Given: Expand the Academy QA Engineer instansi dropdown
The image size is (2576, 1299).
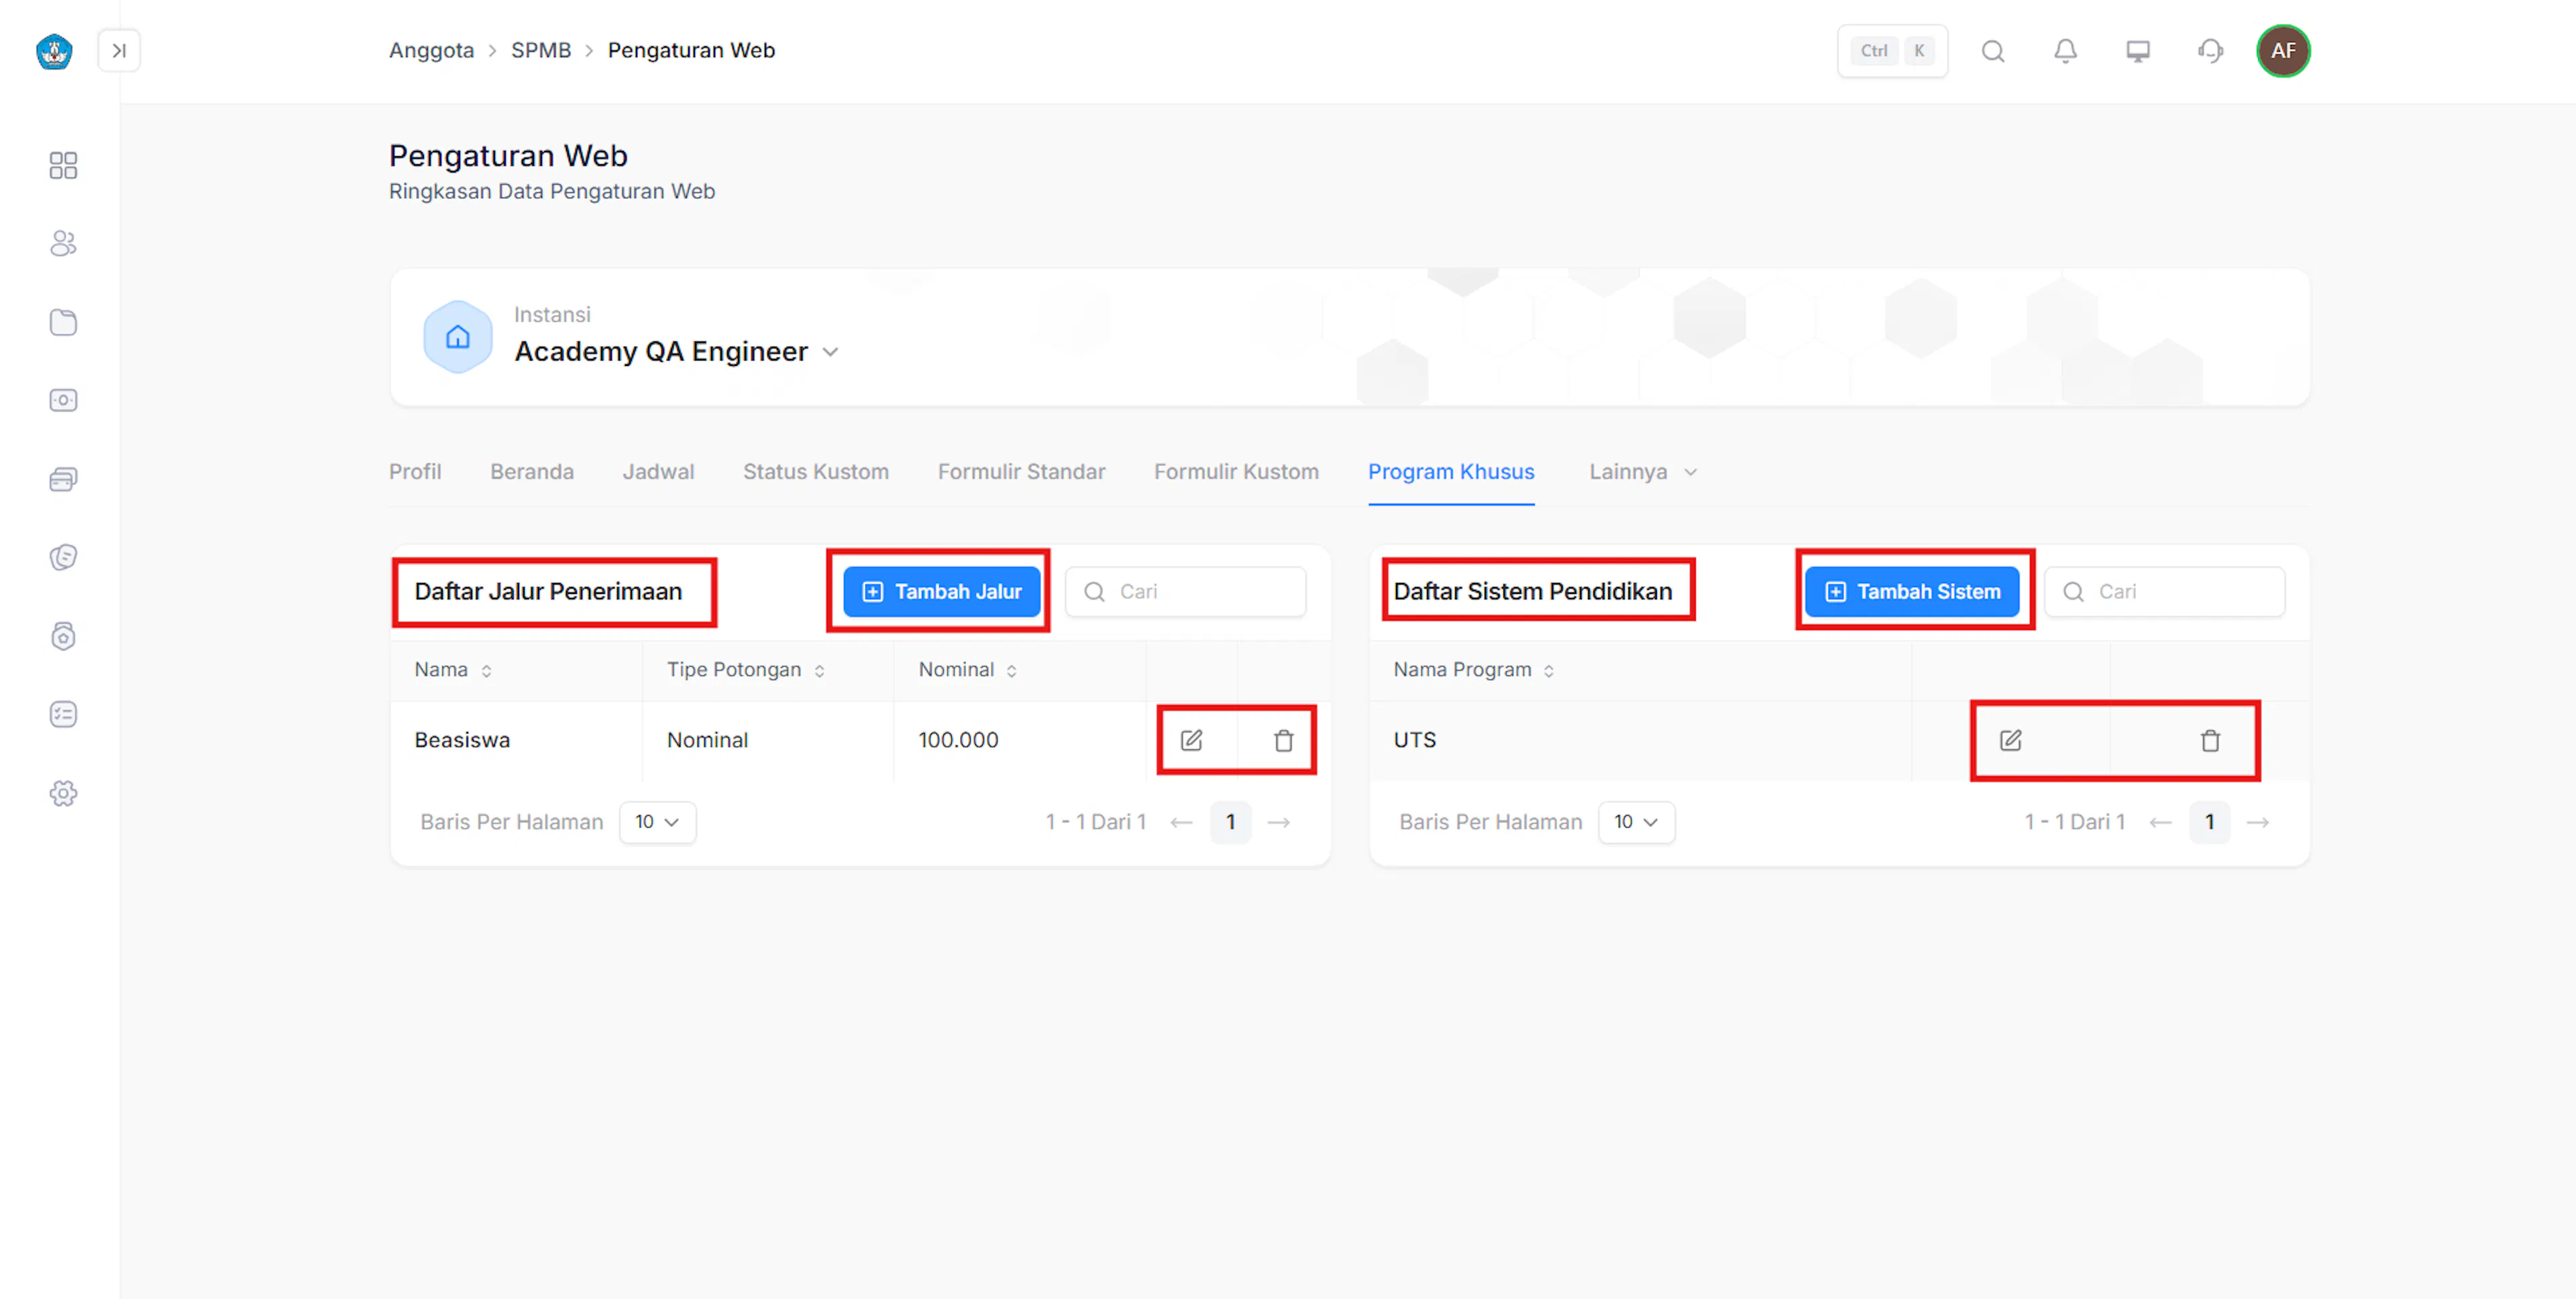Looking at the screenshot, I should click(x=830, y=352).
